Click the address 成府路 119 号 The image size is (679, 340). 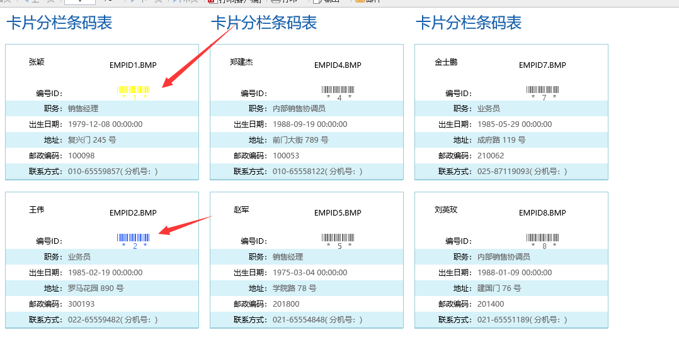pos(501,140)
